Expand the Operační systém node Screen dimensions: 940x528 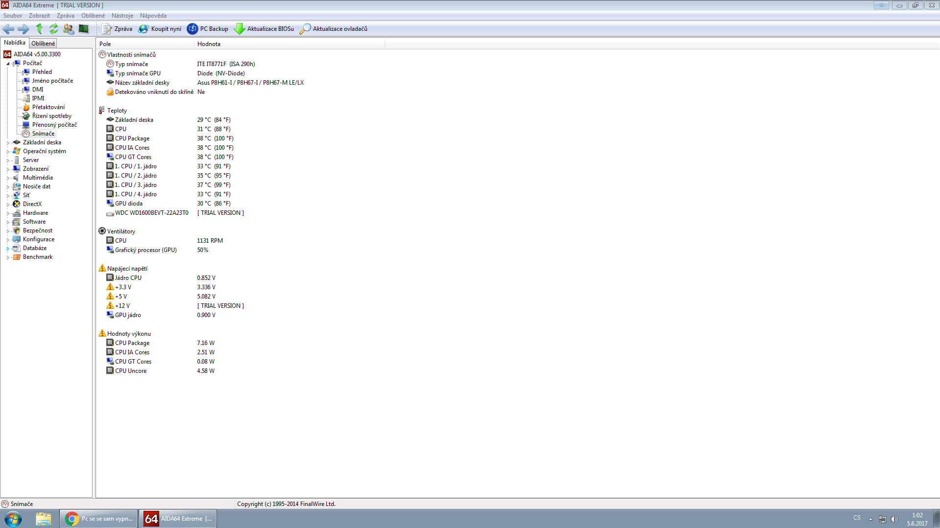point(8,152)
